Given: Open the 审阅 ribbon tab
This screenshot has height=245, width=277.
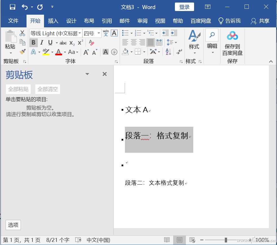Looking at the screenshot, I should pos(142,21).
